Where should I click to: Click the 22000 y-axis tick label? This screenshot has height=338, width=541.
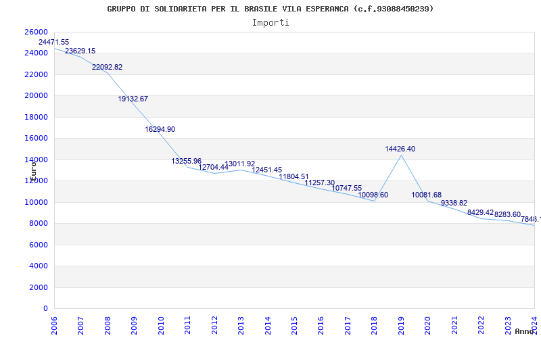click(37, 74)
